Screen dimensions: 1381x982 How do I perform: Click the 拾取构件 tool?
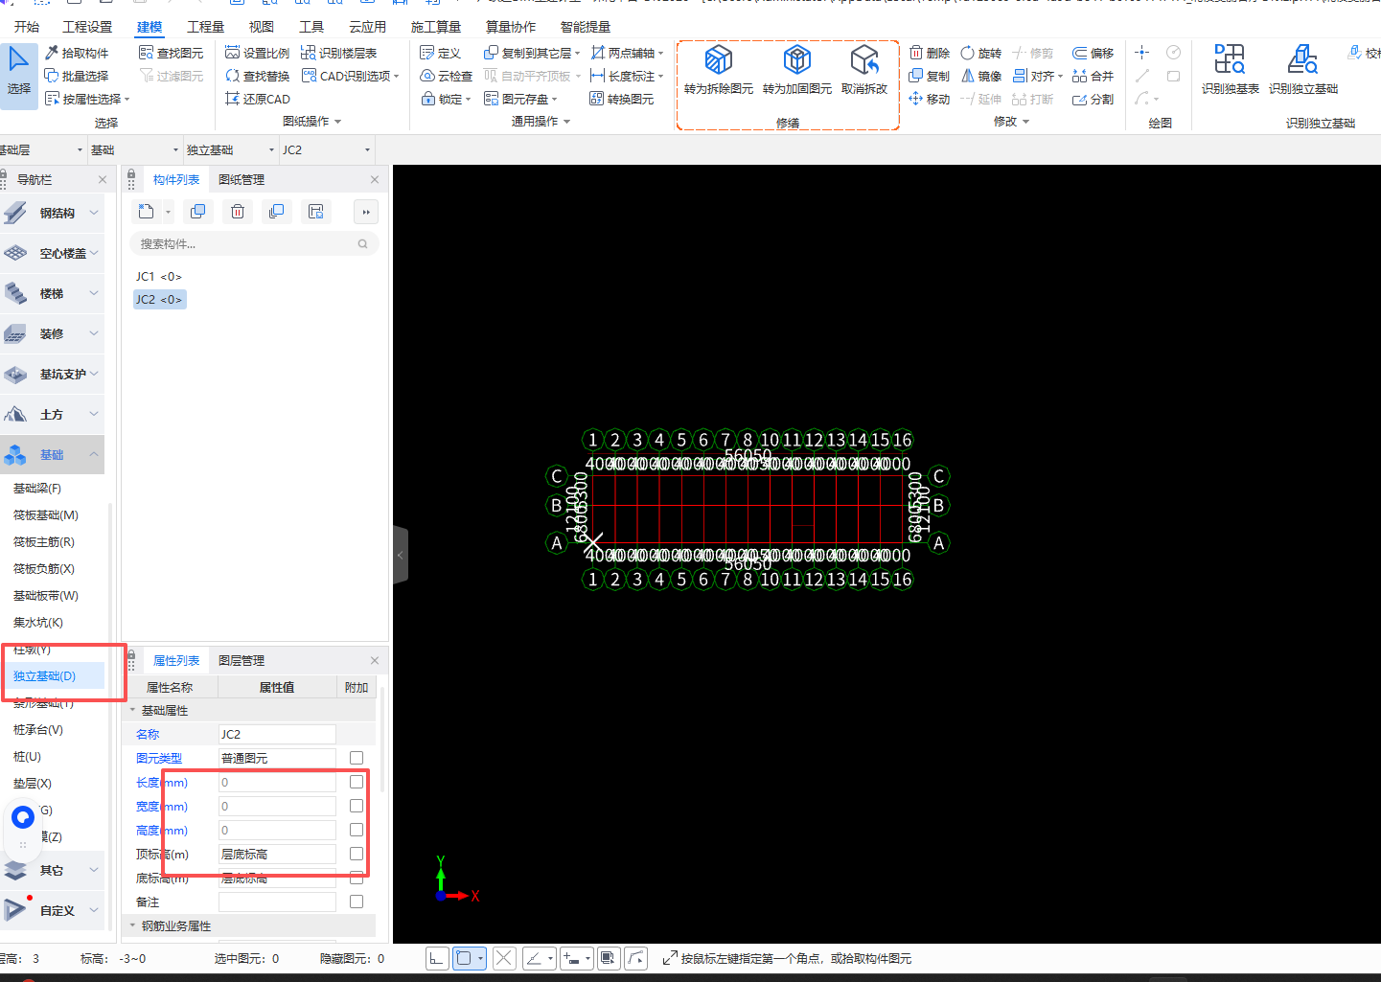click(77, 53)
